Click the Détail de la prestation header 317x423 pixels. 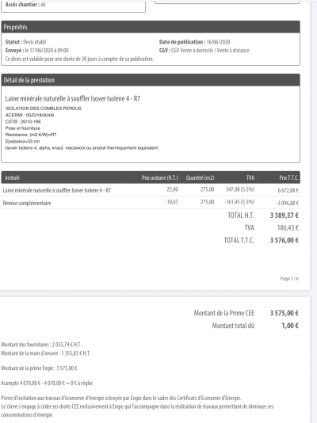pyautogui.click(x=151, y=80)
